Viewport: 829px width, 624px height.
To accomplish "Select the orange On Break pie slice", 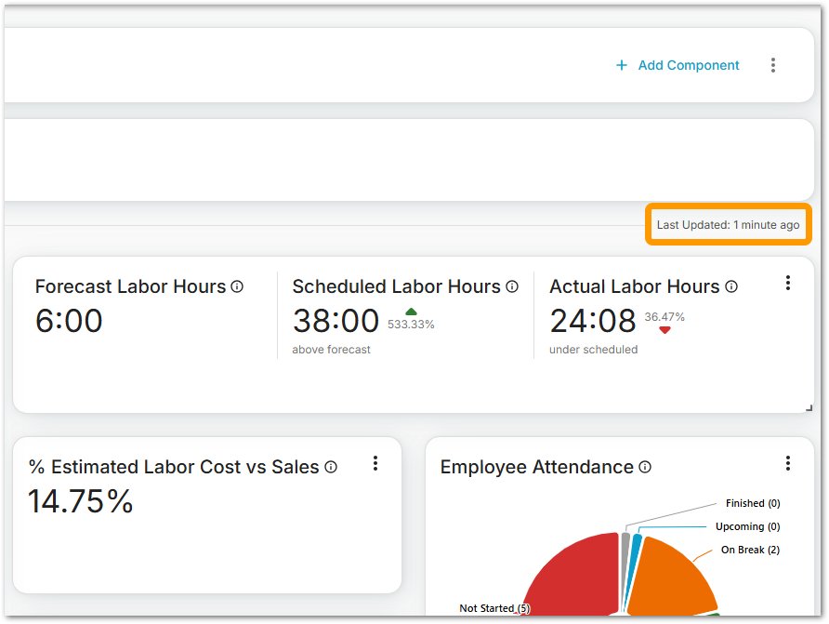I will coord(674,577).
